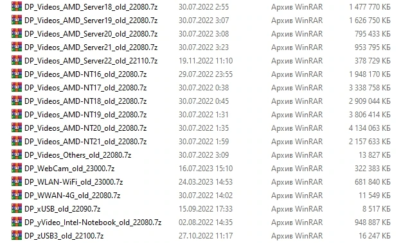Click the date 30.07.2022 0:38
Image resolution: width=401 pixels, height=243 pixels.
coord(204,88)
